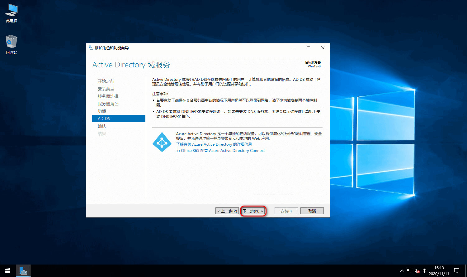467x277 pixels.
Task: Click the Azure Active Directory diamond icon
Action: (x=162, y=142)
